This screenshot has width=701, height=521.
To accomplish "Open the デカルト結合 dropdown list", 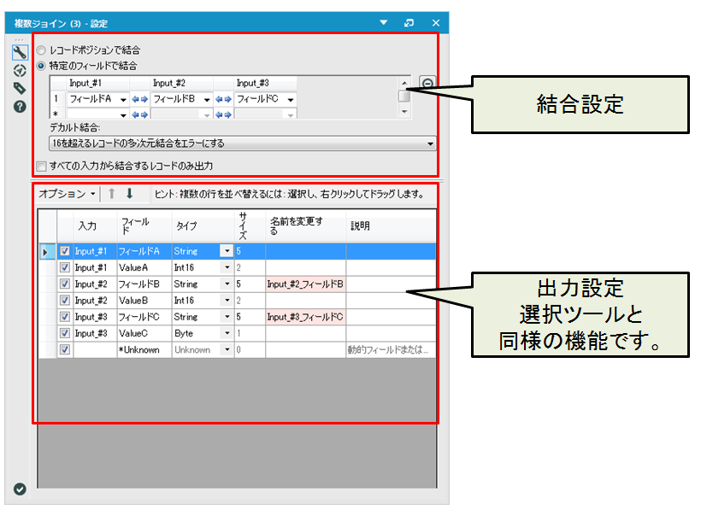I will (x=430, y=143).
